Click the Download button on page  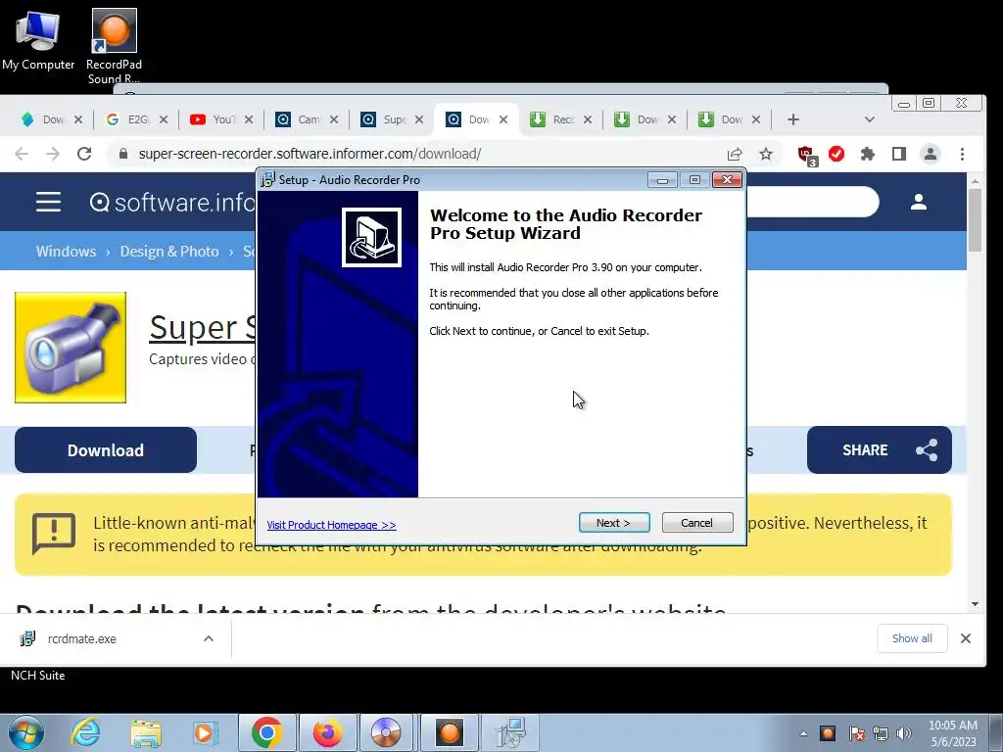point(106,450)
